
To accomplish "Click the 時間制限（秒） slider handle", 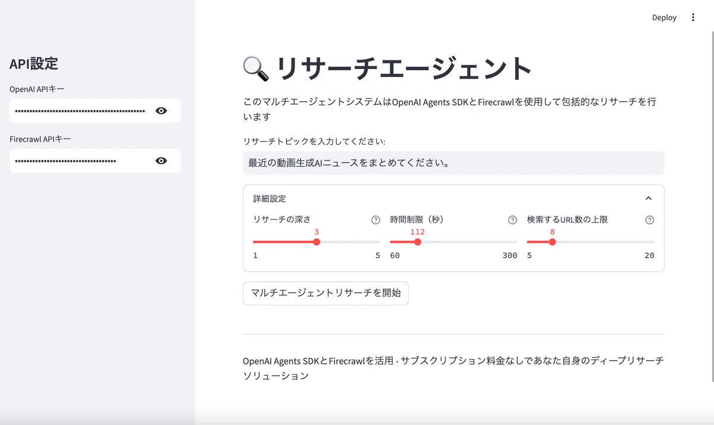I will coord(418,242).
